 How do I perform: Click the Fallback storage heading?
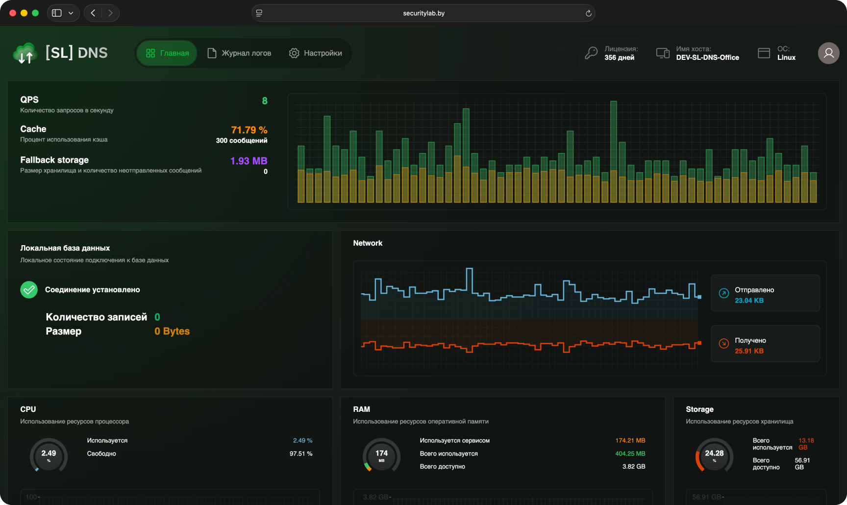tap(54, 160)
